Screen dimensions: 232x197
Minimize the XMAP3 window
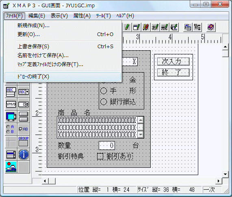point(195,4)
